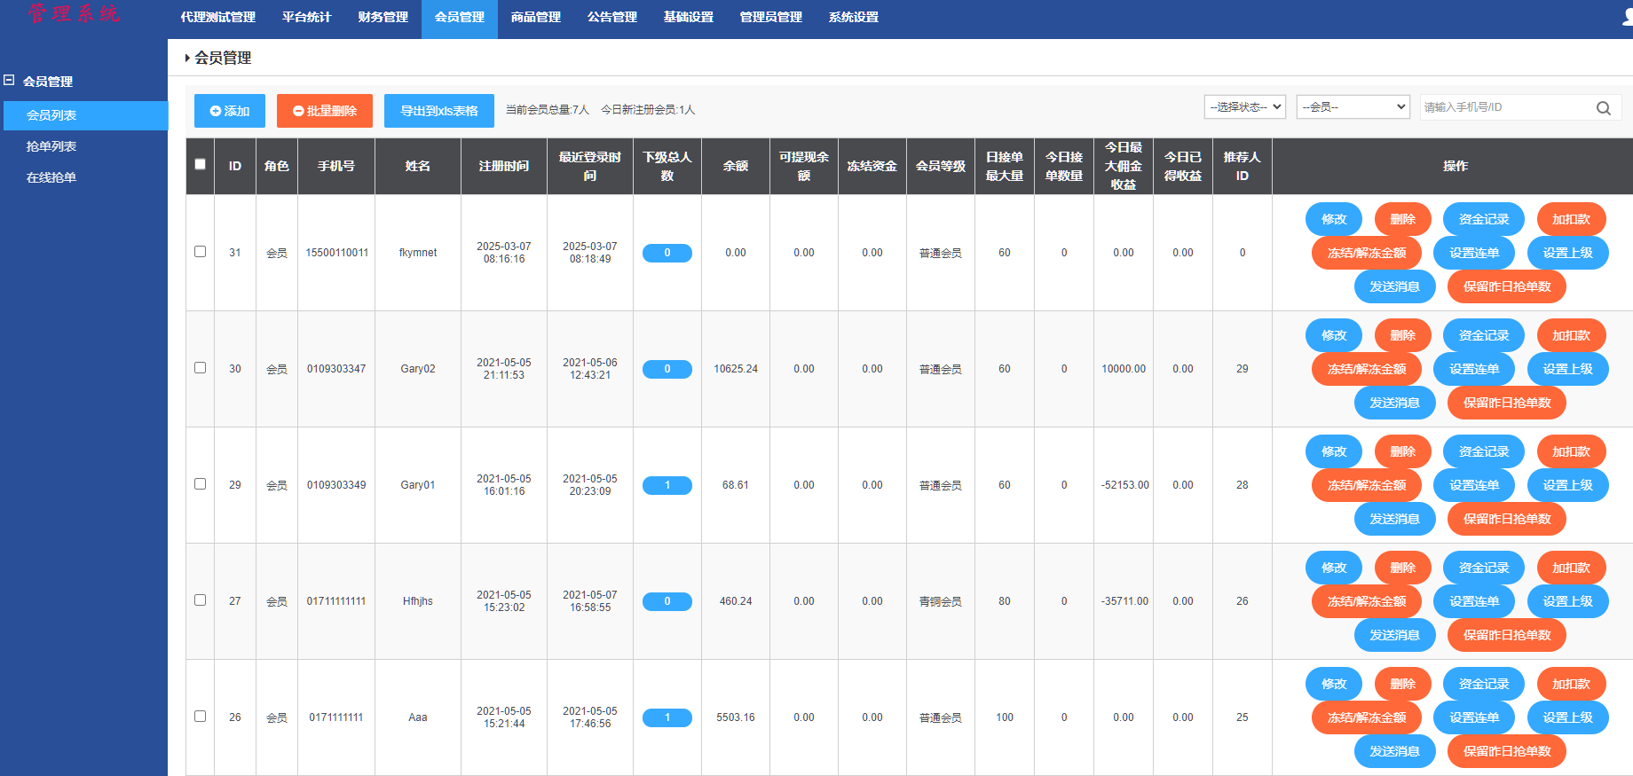The width and height of the screenshot is (1633, 776).
Task: Open the 财务管理 top menu
Action: point(383,18)
